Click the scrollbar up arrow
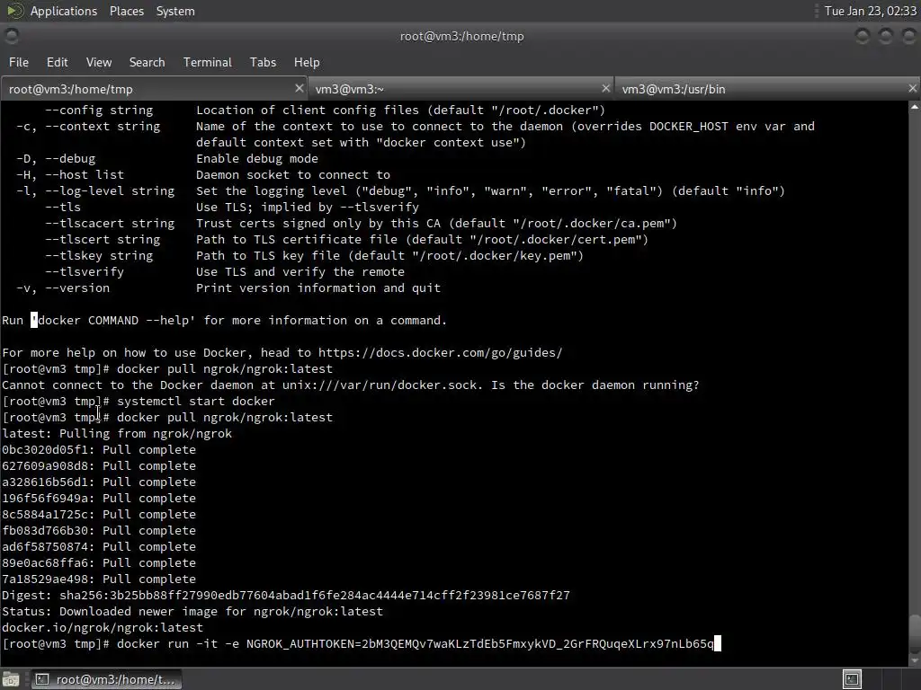921x690 pixels. 914,107
